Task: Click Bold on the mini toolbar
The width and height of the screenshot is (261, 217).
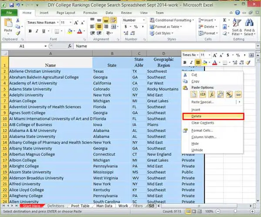Action: pos(184,62)
